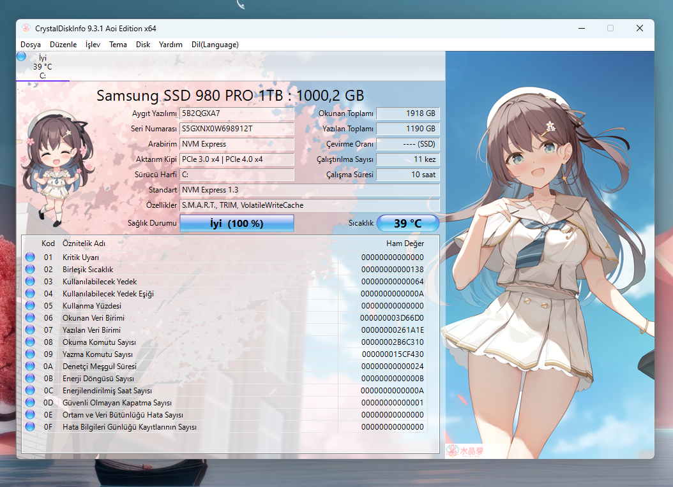Click the status orb for Denetçi Meşgul Süresi
The width and height of the screenshot is (673, 487).
tap(30, 367)
